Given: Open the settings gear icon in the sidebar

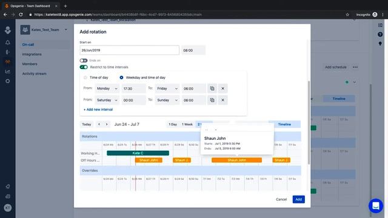Looking at the screenshot, I should tap(8, 81).
